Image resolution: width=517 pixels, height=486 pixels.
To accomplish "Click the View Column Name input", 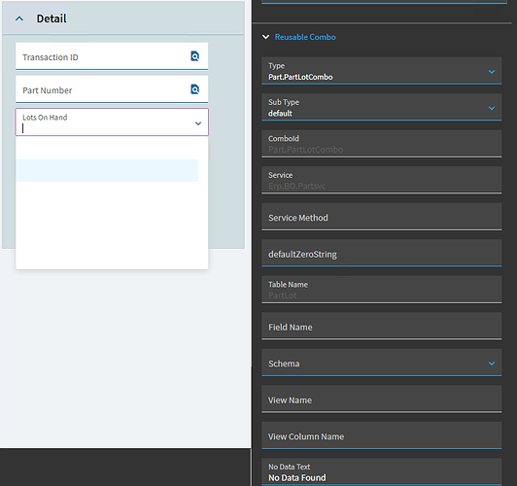I will click(x=382, y=435).
